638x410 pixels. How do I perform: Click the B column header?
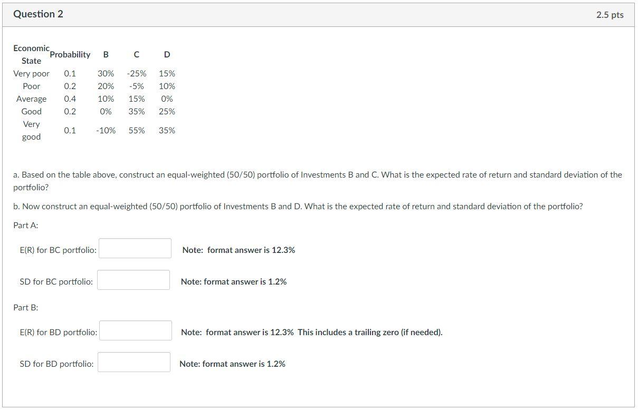(106, 54)
